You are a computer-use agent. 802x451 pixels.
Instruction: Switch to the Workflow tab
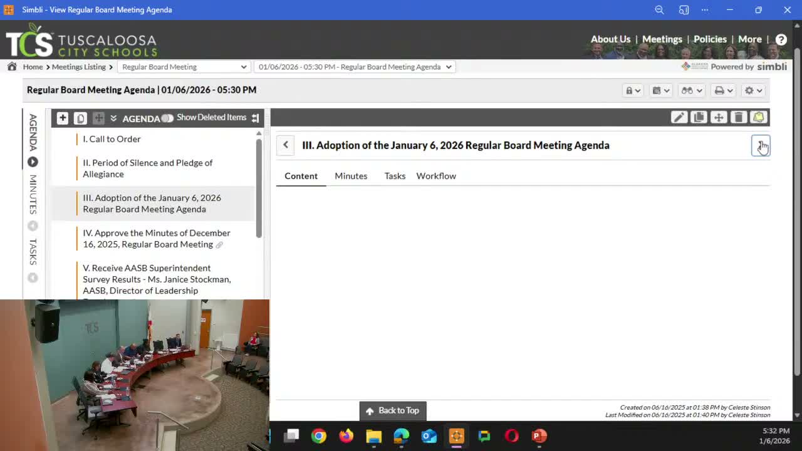pyautogui.click(x=436, y=176)
